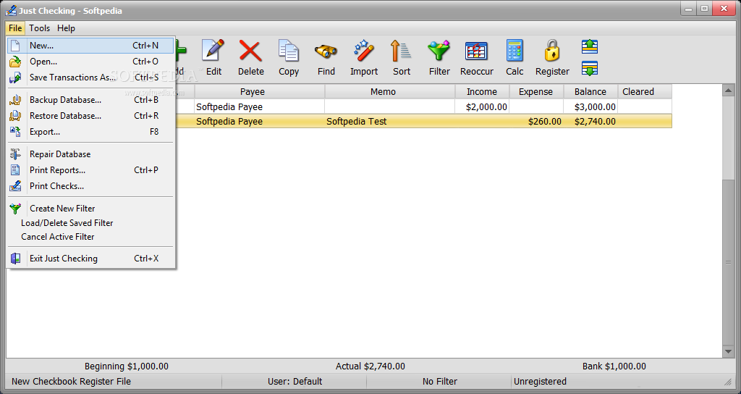Viewport: 741px width, 394px height.
Task: Choose New... from the File menu
Action: [x=90, y=46]
